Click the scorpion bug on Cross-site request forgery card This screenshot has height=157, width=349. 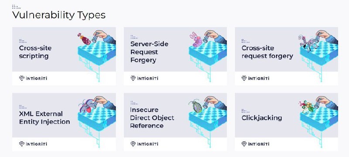(308, 43)
